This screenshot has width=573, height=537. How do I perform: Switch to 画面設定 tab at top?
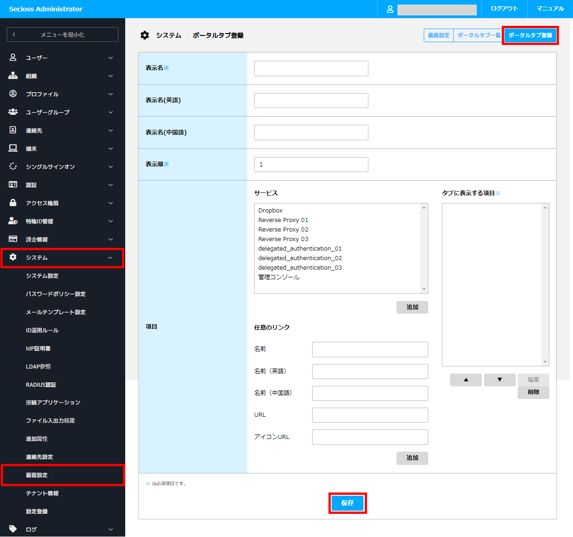pos(439,35)
